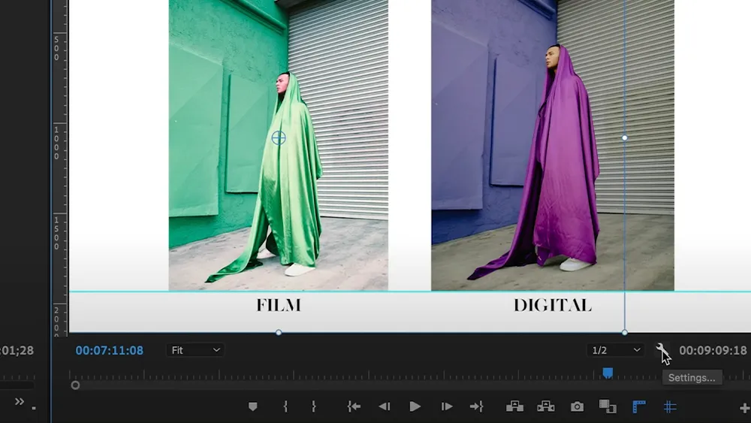The height and width of the screenshot is (423, 751).
Task: Click the 00:09:09:18 duration timecode
Action: (713, 350)
